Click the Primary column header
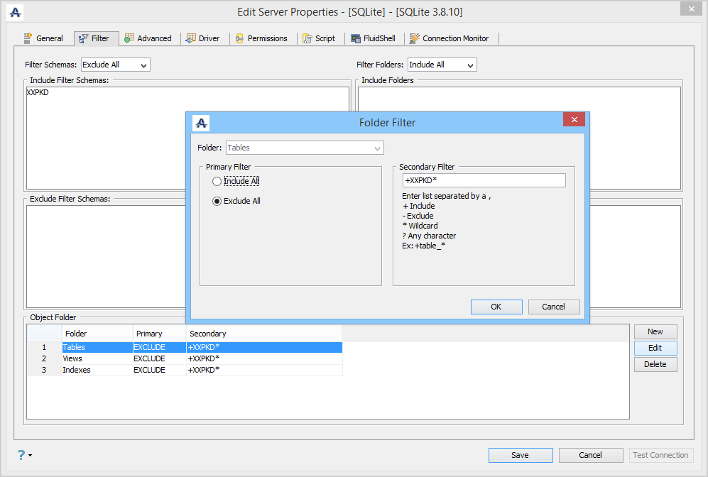The image size is (708, 477). pyautogui.click(x=159, y=334)
